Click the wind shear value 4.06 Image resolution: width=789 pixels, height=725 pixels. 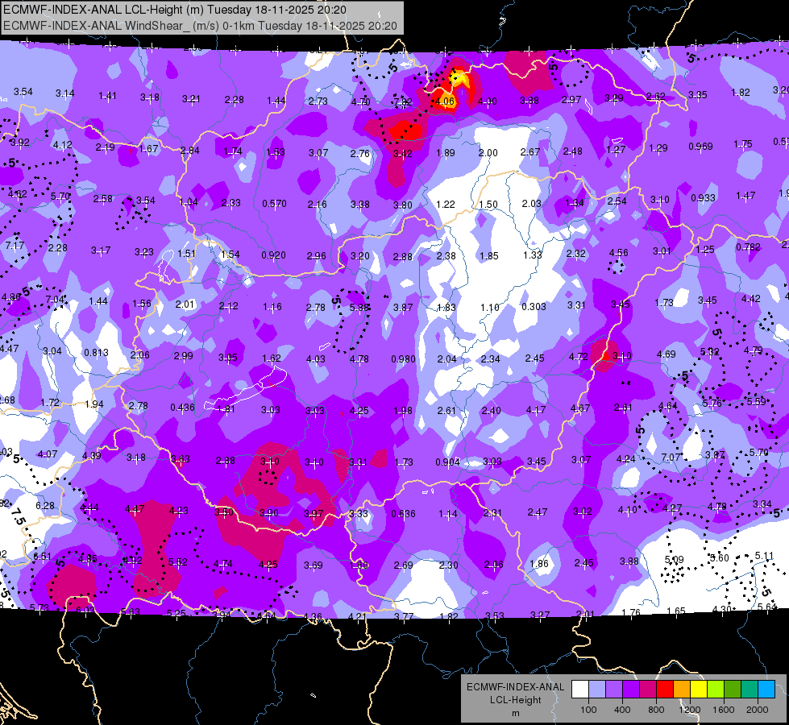445,101
